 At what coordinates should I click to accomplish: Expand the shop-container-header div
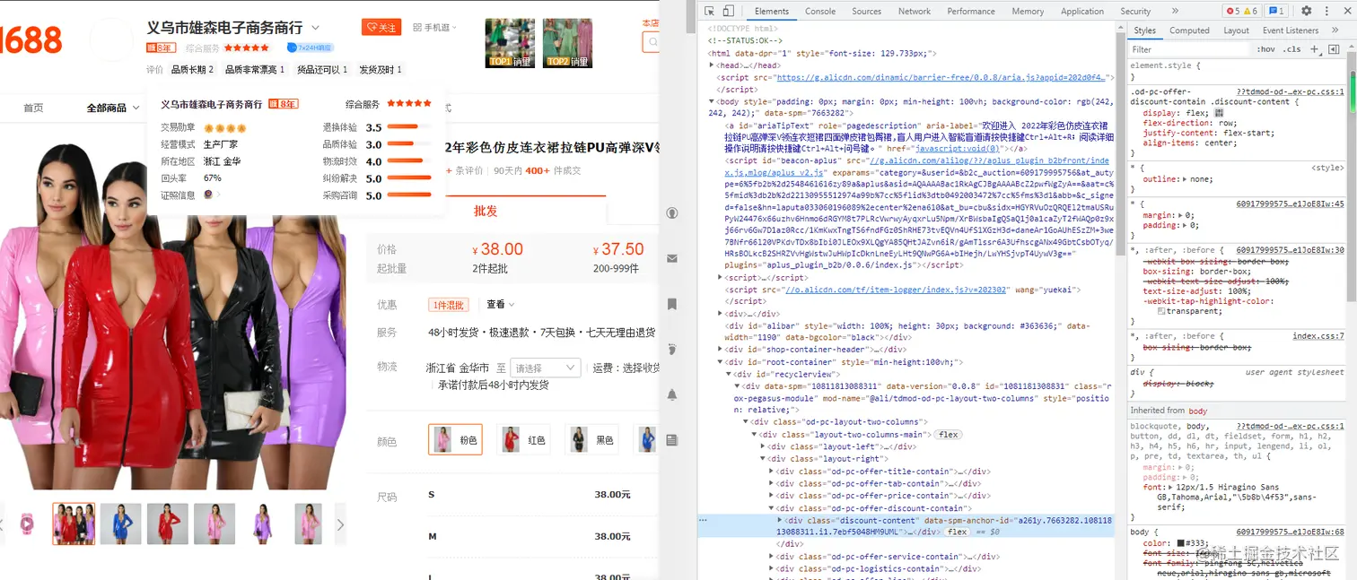point(720,350)
